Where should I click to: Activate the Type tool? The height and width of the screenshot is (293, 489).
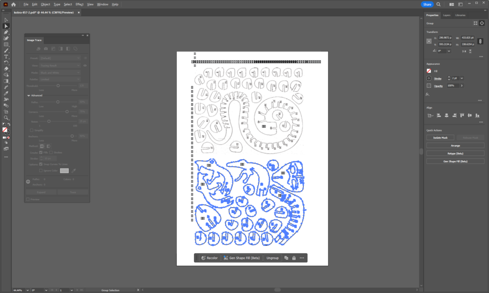(x=6, y=56)
